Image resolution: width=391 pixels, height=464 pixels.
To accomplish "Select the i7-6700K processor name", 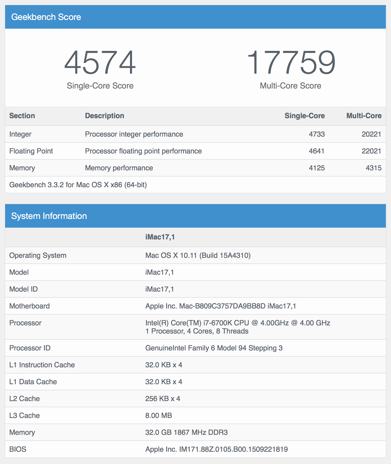I will [238, 323].
